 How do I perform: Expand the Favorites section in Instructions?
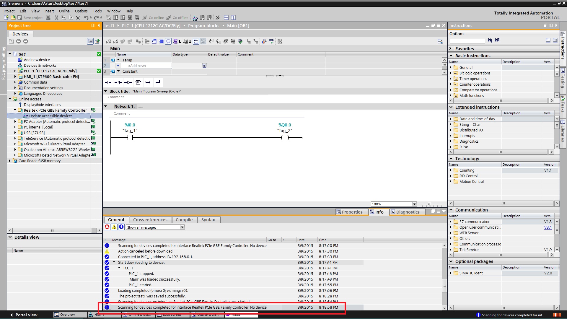(x=451, y=48)
